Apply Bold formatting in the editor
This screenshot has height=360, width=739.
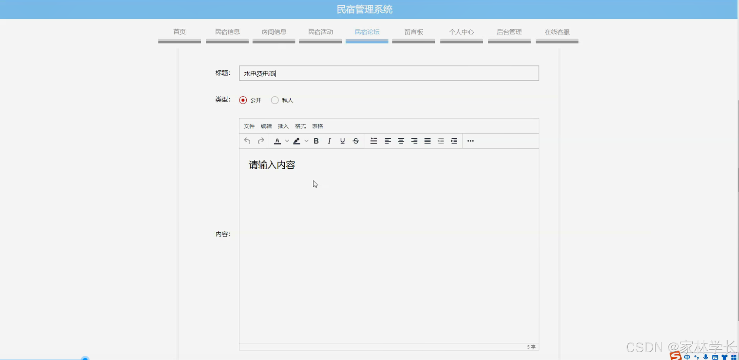pos(316,141)
